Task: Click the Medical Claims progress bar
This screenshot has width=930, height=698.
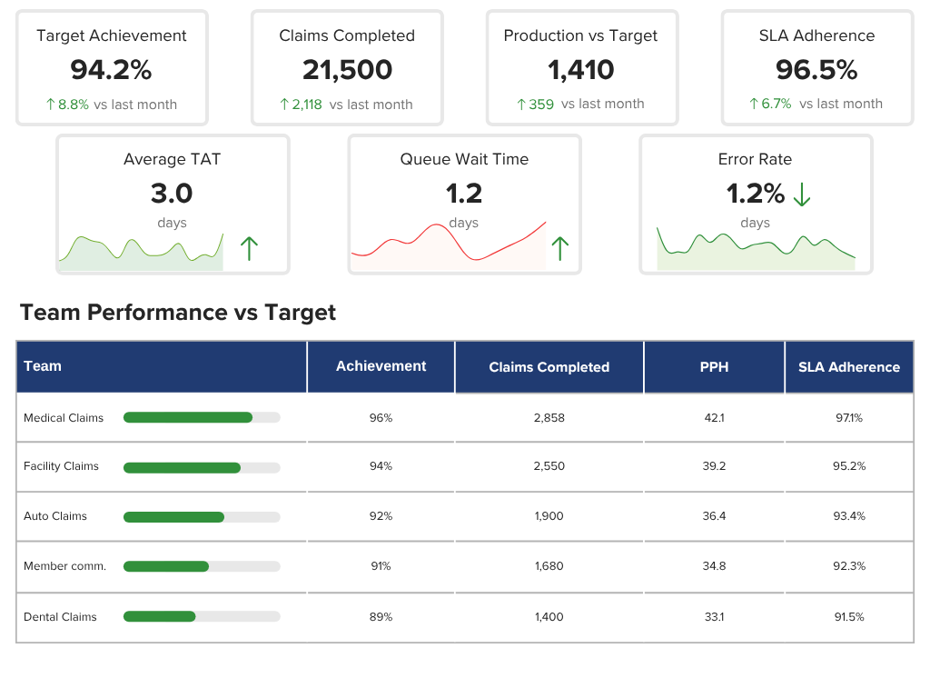Action: pyautogui.click(x=202, y=418)
